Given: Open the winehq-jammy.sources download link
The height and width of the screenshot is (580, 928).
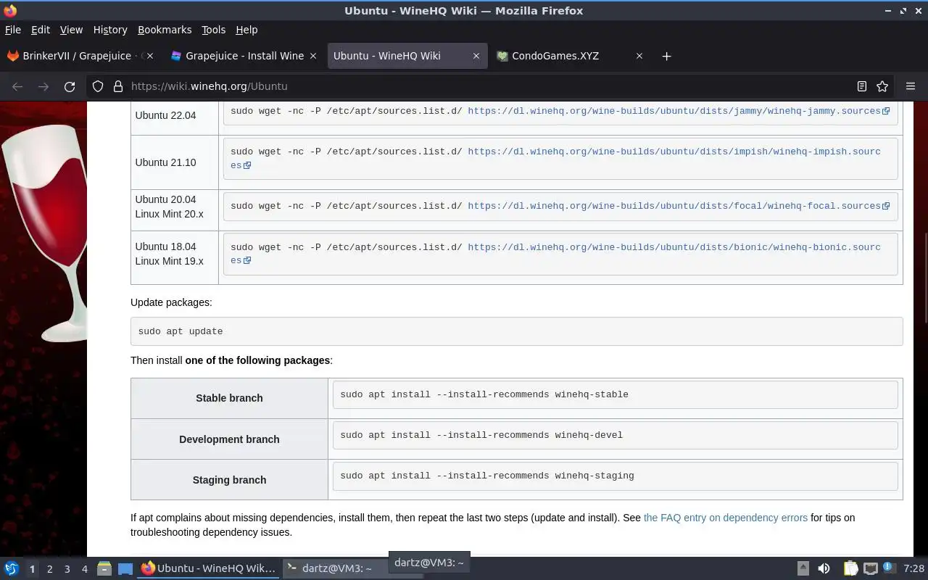Looking at the screenshot, I should point(674,111).
